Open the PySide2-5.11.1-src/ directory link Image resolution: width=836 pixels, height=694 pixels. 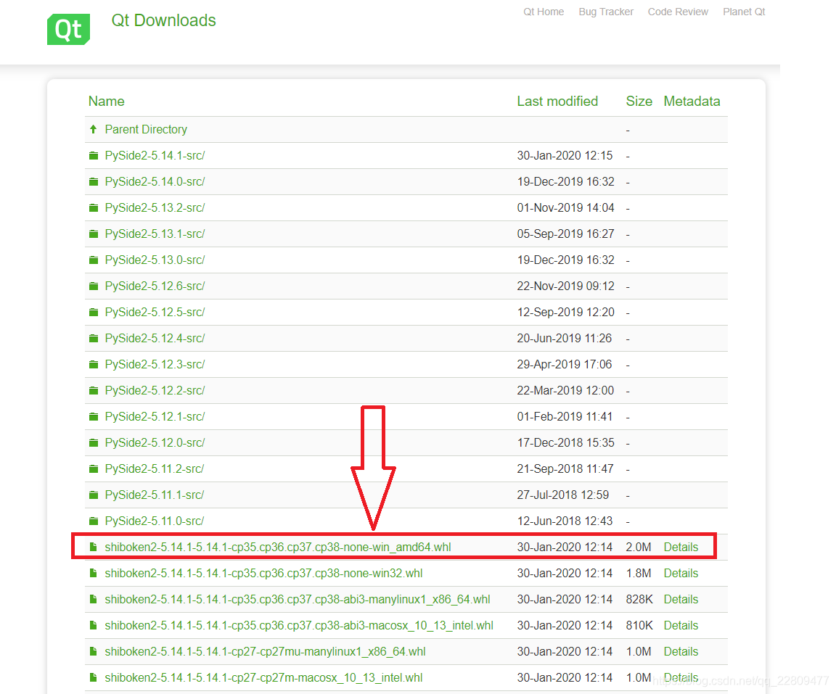tap(155, 495)
